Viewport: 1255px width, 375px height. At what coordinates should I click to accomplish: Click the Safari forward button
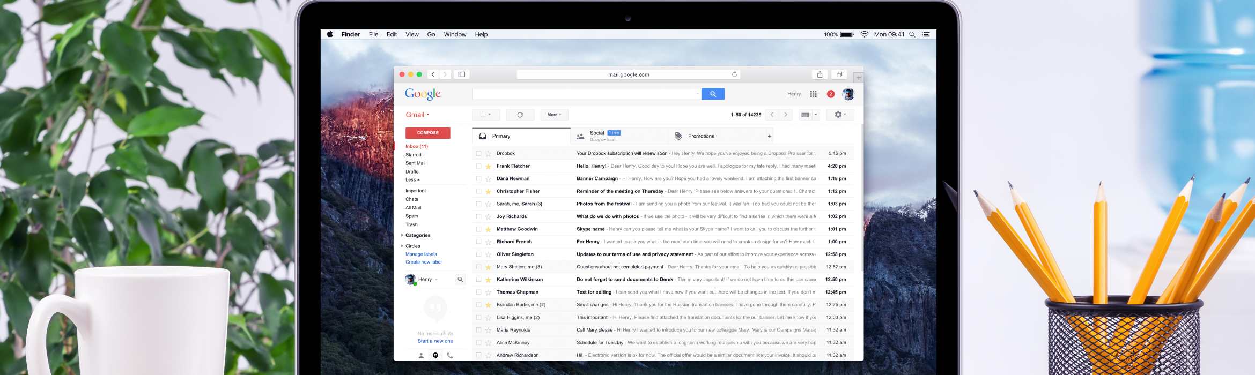(445, 74)
